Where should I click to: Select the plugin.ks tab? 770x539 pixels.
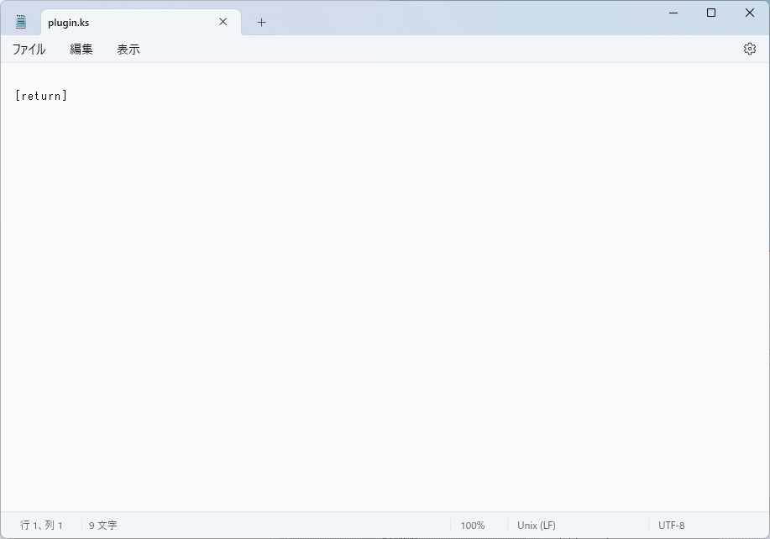coord(141,22)
